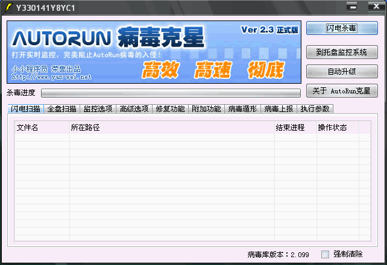The height and width of the screenshot is (265, 387).
Task: Open the 附加功能 tab
Action: pos(206,109)
